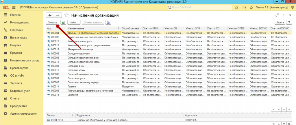Sort by the Наименование column header
The image size is (296, 125).
coord(94,28)
